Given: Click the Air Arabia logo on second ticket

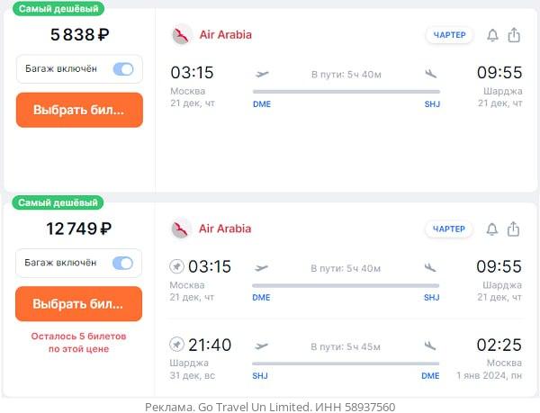Looking at the screenshot, I should tap(181, 229).
